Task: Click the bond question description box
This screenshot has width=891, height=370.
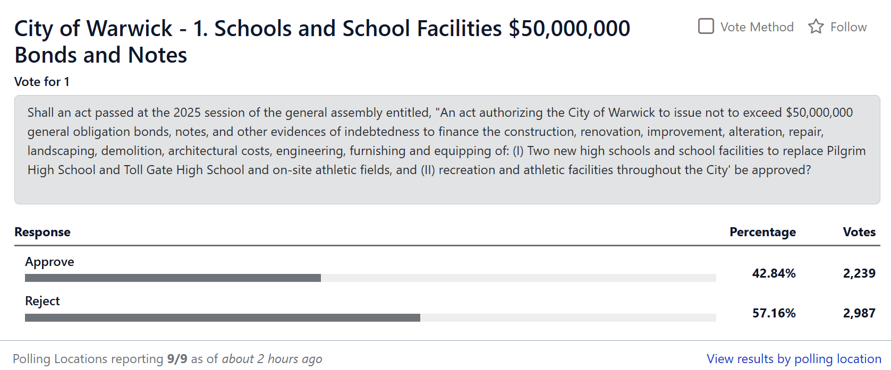Action: click(447, 149)
